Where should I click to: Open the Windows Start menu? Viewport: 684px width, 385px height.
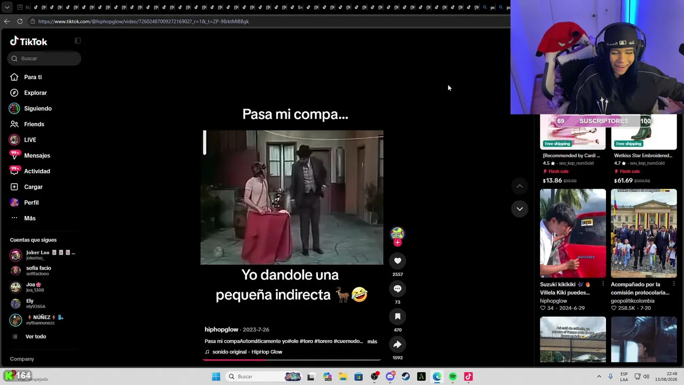pos(216,376)
